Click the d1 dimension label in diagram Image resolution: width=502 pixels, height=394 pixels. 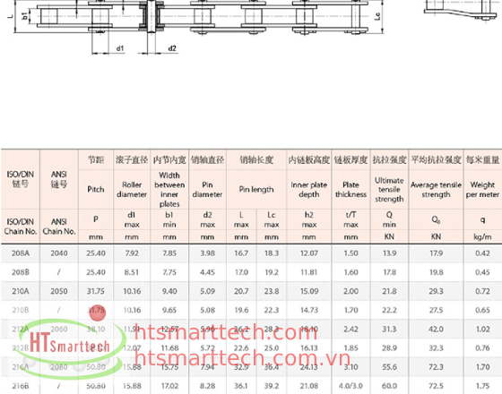120,48
